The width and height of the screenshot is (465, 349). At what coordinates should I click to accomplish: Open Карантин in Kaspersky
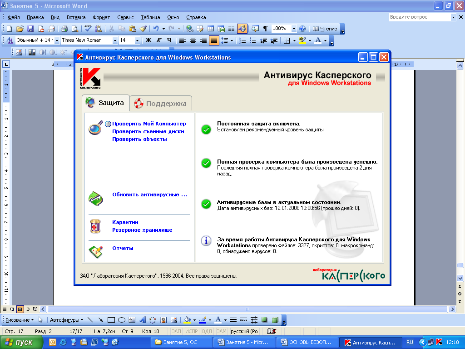tap(125, 222)
